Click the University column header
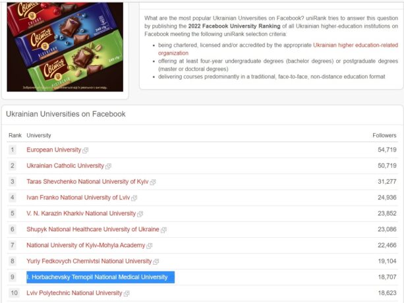Image resolution: width=404 pixels, height=303 pixels. click(39, 135)
